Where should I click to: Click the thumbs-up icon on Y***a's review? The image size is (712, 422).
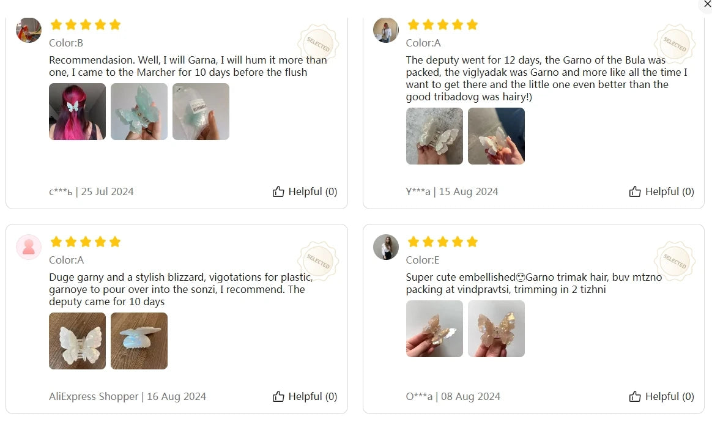(x=635, y=191)
